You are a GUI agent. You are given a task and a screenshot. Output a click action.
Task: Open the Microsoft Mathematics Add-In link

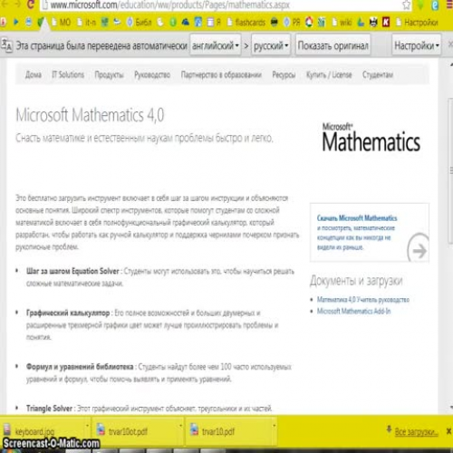(x=353, y=311)
